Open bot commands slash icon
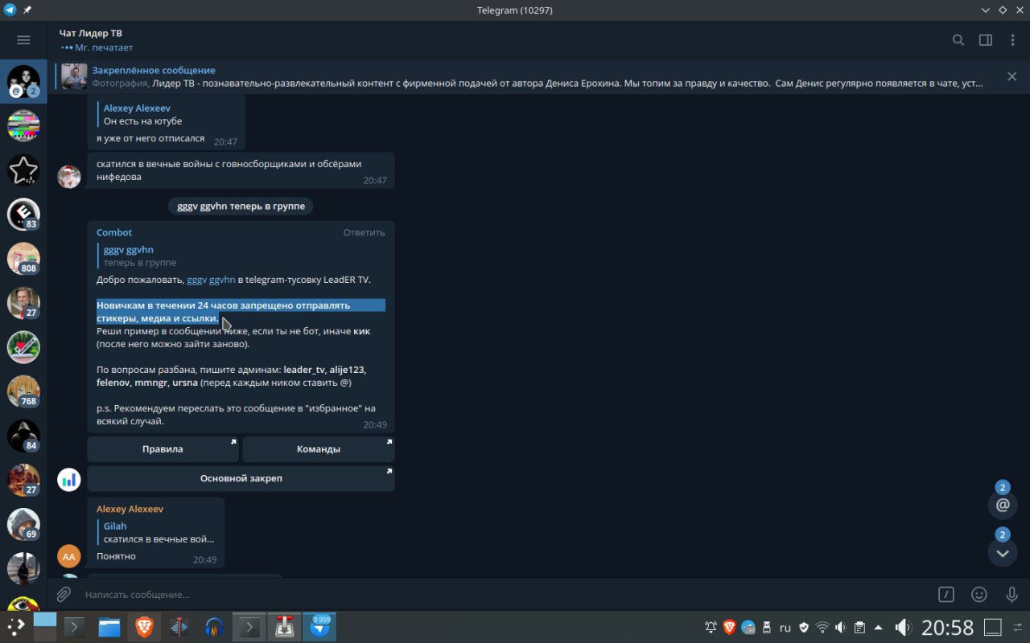This screenshot has width=1030, height=643. tap(946, 595)
